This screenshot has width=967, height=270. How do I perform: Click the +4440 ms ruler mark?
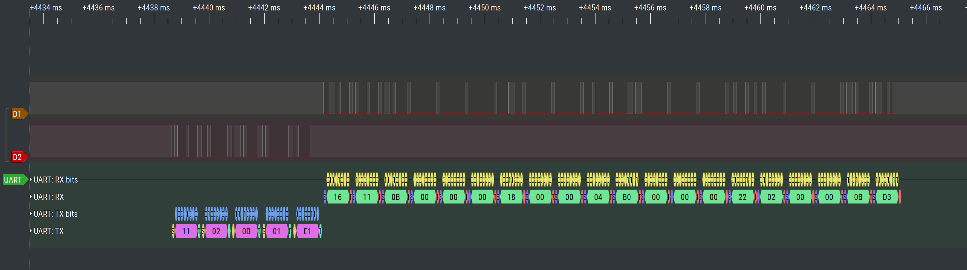click(209, 8)
